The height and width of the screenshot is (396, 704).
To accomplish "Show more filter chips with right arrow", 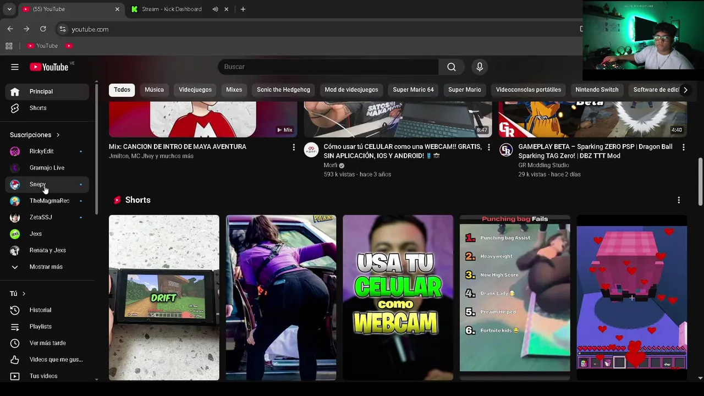I will coord(685,90).
